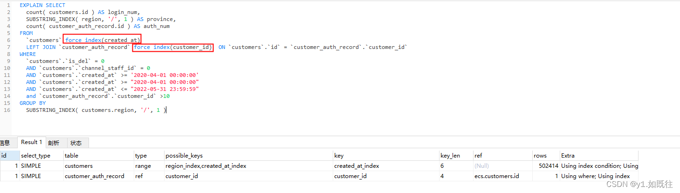680x193 pixels.
Task: Click 'force index(customer_id)' in the query
Action: 173,47
